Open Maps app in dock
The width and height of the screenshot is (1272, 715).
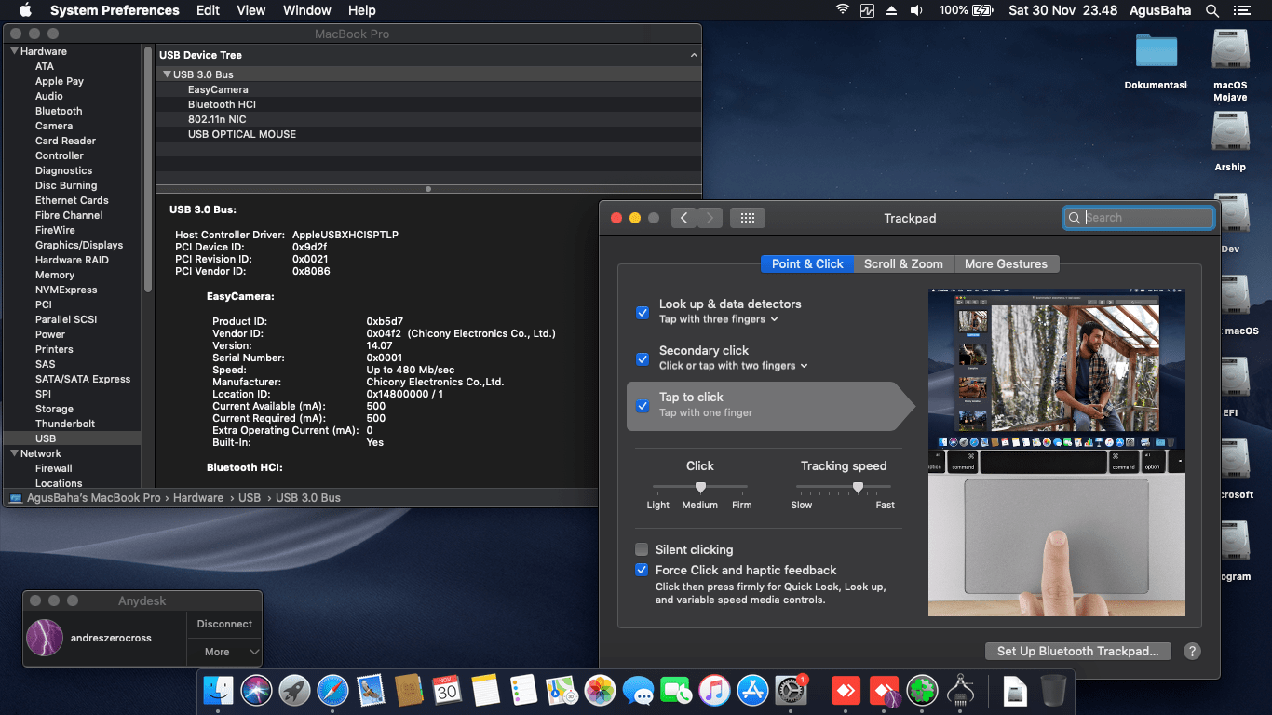click(562, 690)
